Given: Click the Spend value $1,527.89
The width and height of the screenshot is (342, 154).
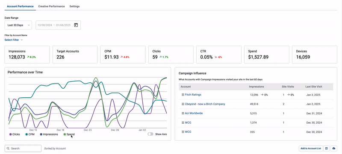Looking at the screenshot, I should point(258,57).
